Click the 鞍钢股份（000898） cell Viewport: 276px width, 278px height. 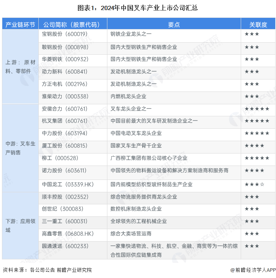[x=73, y=48]
